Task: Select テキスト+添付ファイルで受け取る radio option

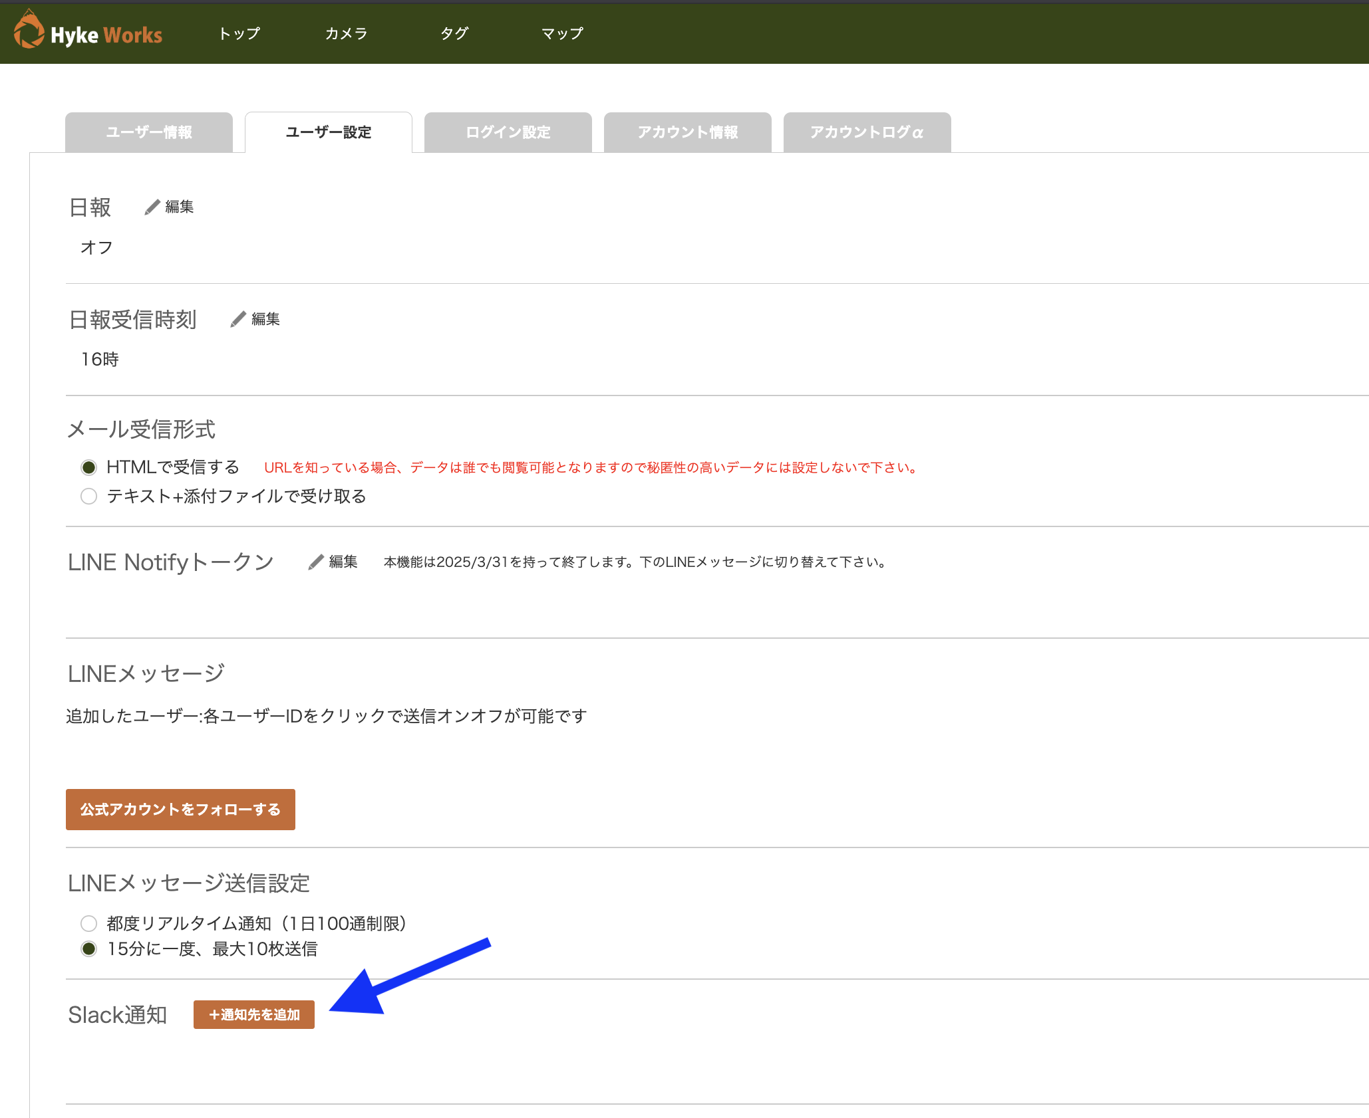Action: coord(88,497)
